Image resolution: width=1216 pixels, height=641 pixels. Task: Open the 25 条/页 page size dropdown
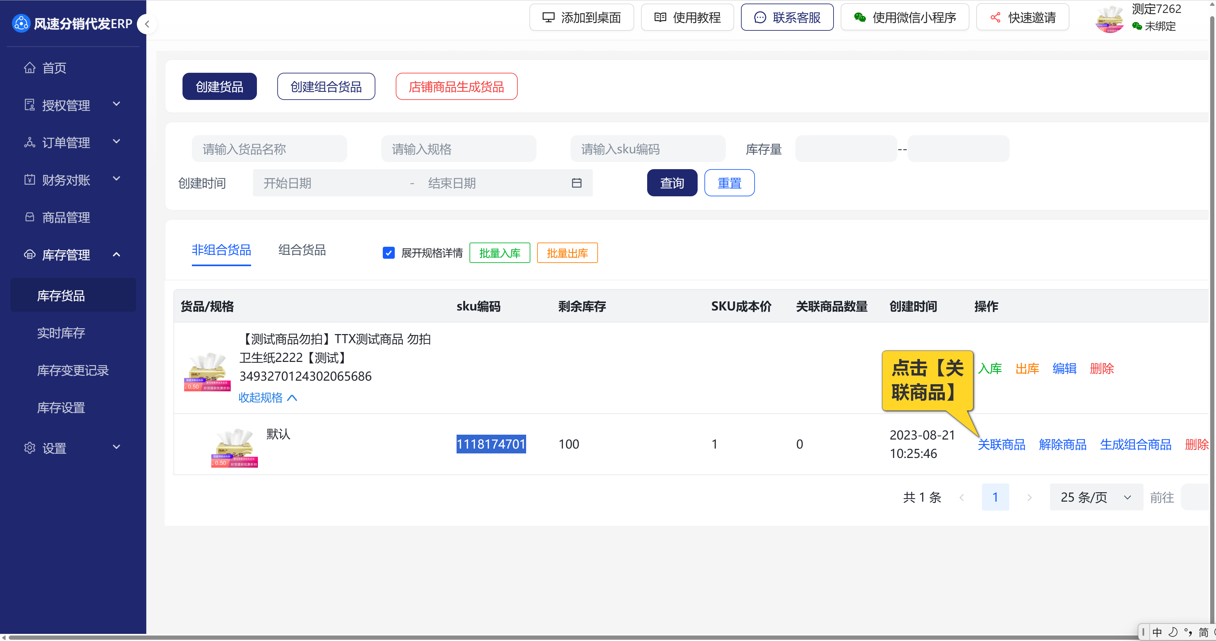1096,497
